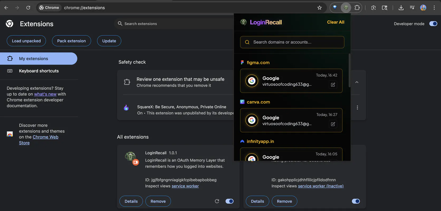Viewport: 441px width, 211px height.
Task: Click the SquareX flame extension icon
Action: (x=126, y=108)
